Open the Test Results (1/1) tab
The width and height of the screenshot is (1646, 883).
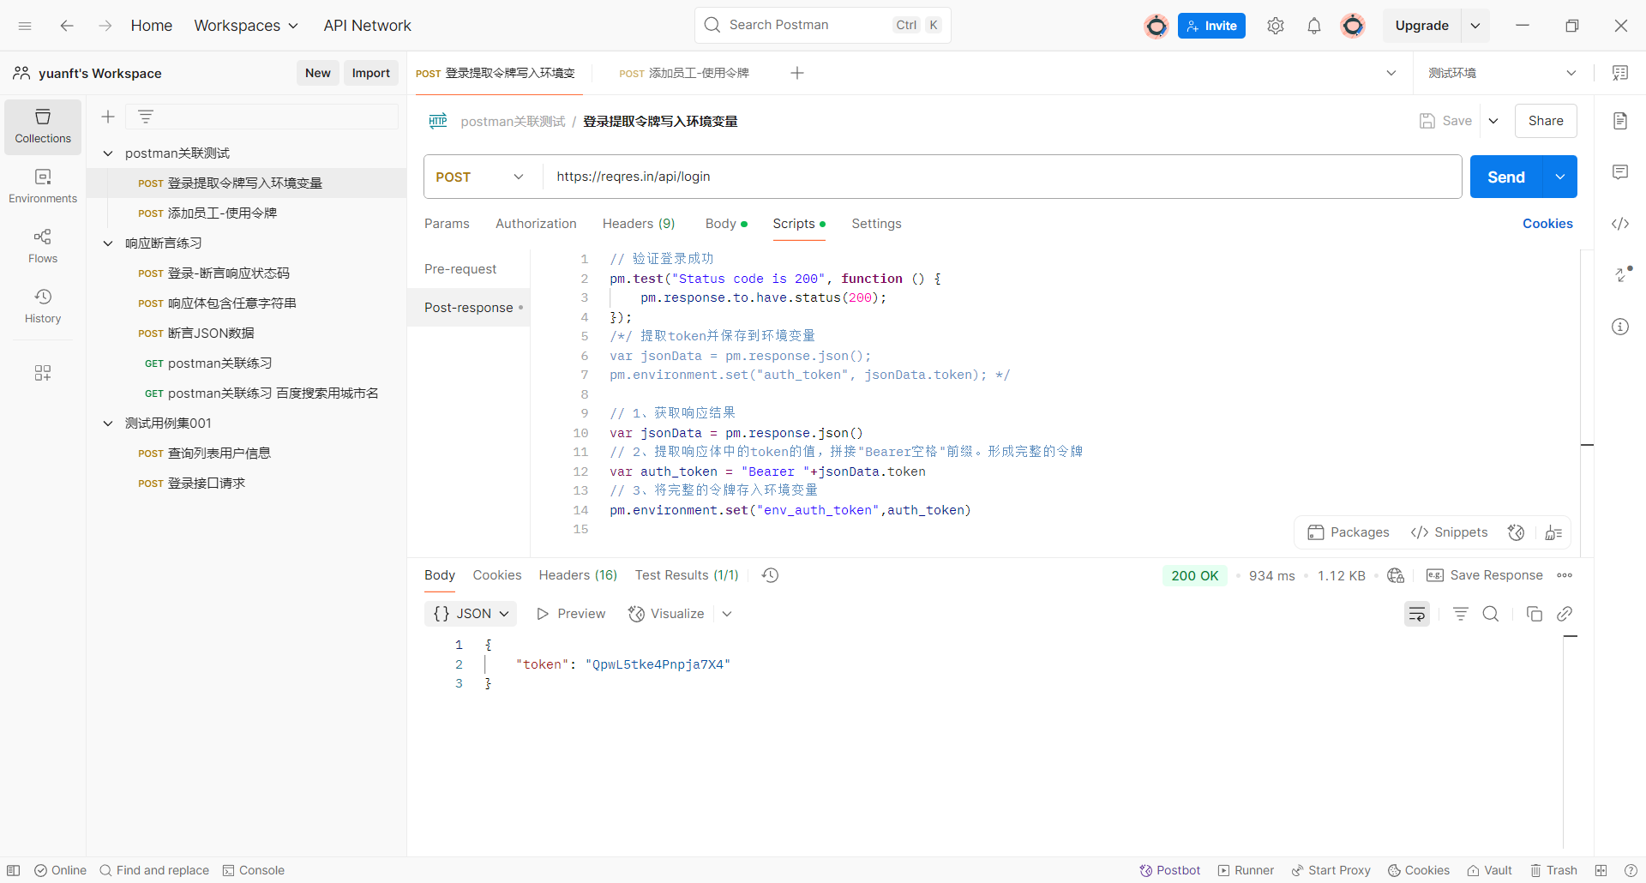pos(686,575)
